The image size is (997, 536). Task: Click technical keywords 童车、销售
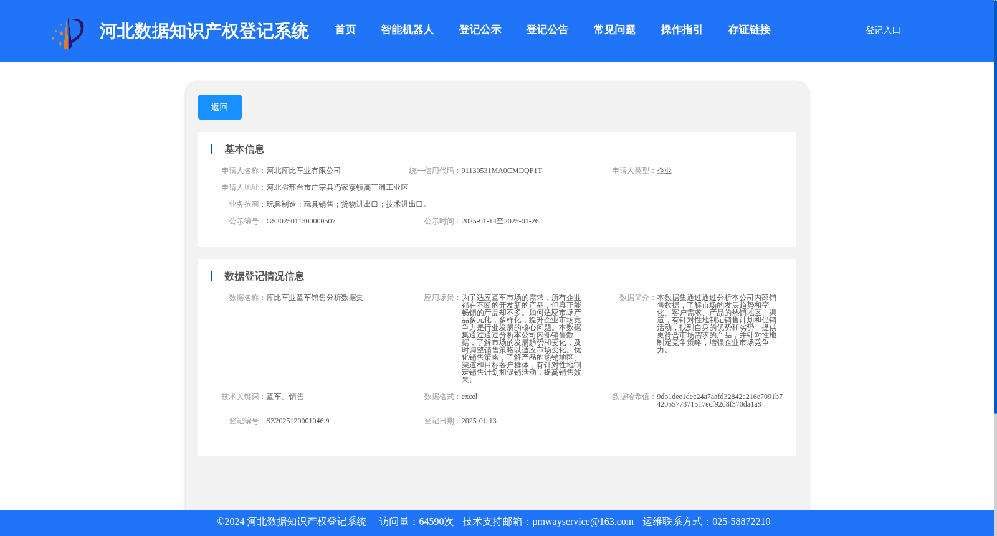285,397
